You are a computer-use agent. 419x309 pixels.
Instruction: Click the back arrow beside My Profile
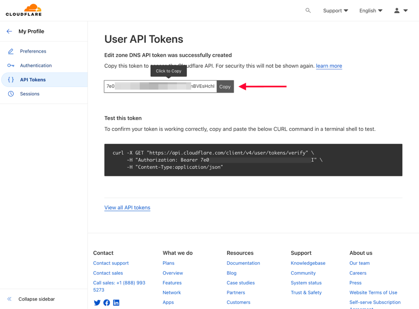coord(9,32)
